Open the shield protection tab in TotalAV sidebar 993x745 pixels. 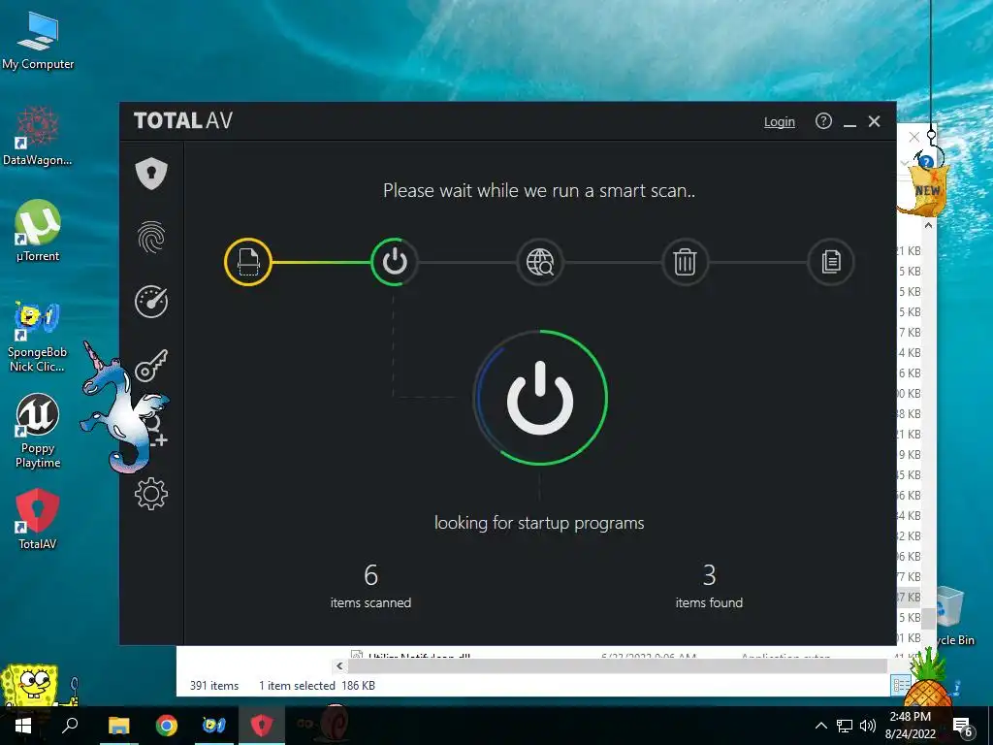(151, 174)
